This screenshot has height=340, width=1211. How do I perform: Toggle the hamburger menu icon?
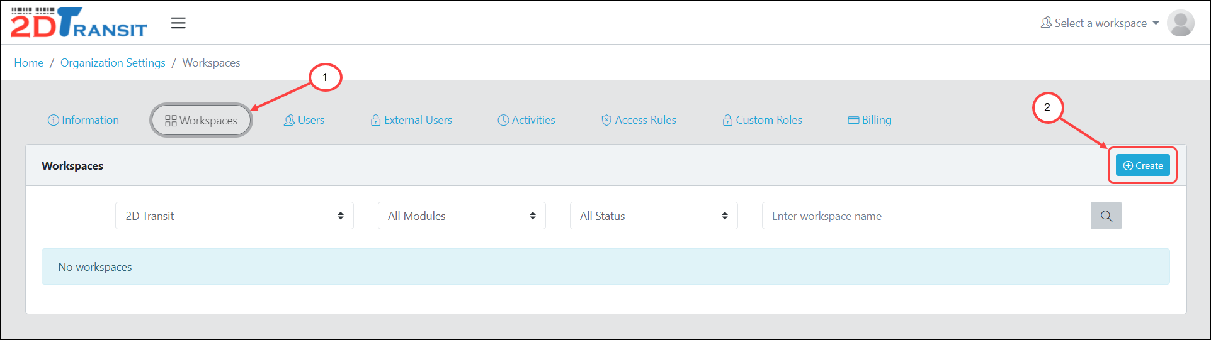pyautogui.click(x=178, y=23)
